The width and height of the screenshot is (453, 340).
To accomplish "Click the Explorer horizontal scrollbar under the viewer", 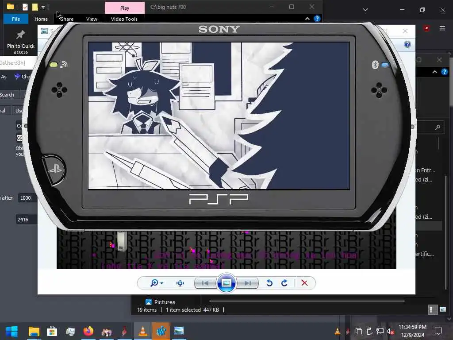I will click(x=307, y=301).
